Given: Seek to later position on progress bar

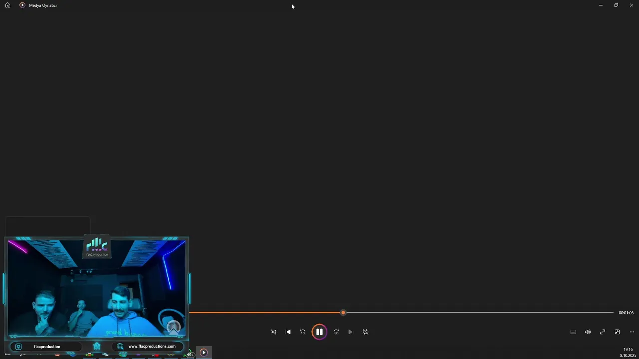Looking at the screenshot, I should pyautogui.click(x=479, y=313).
